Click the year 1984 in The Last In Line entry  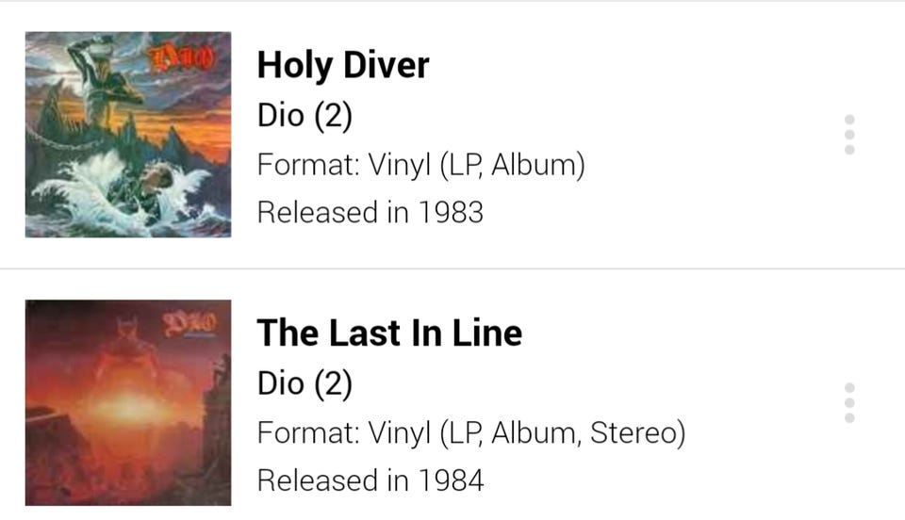point(450,479)
